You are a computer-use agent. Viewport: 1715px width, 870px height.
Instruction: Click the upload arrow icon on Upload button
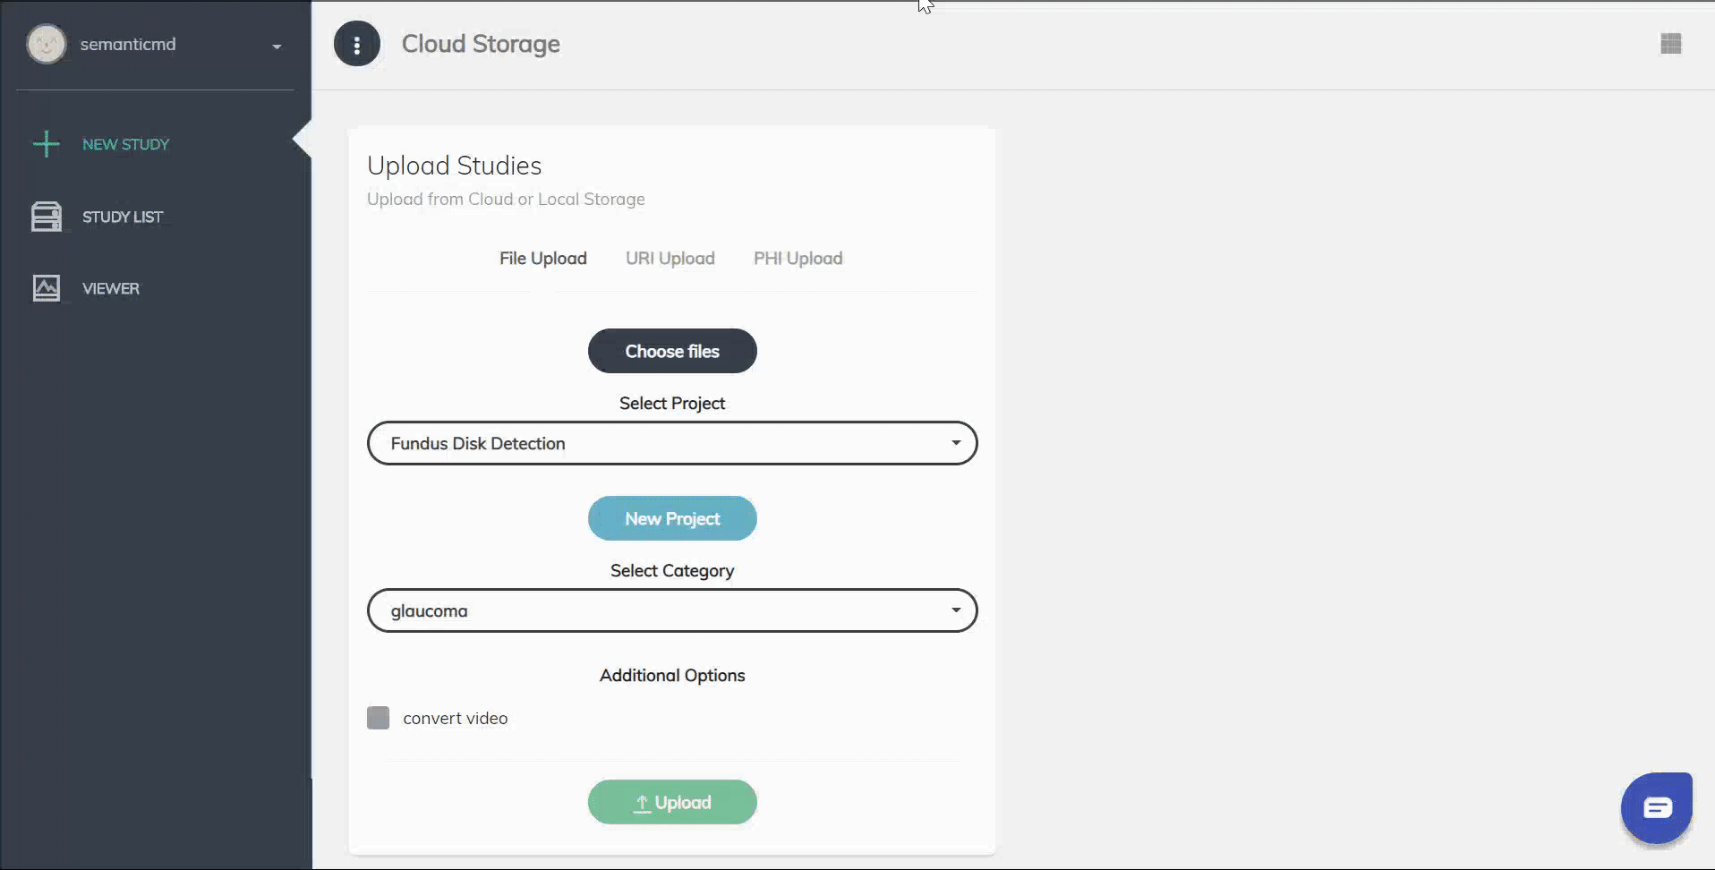641,803
